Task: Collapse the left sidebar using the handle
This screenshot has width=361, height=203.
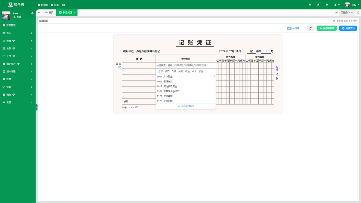Action: [x=36, y=107]
